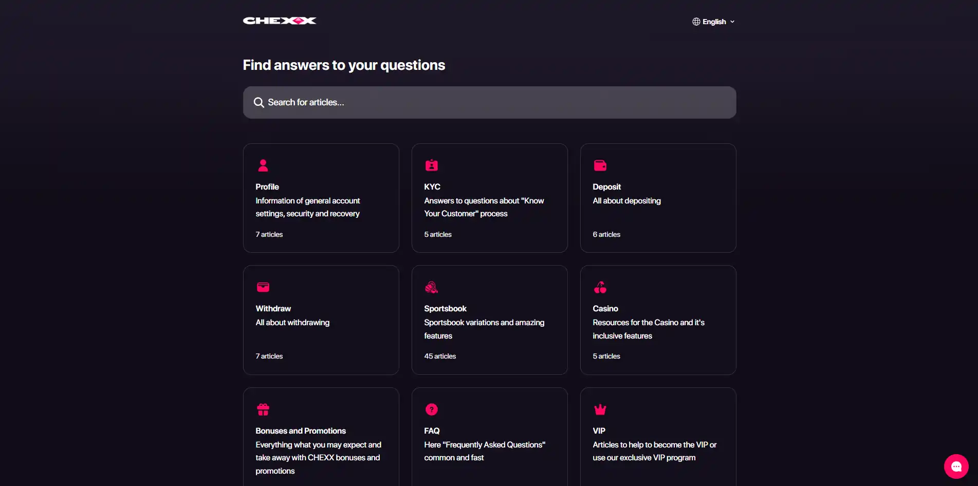The width and height of the screenshot is (978, 486).
Task: Focus the Search for articles field
Action: click(x=489, y=102)
